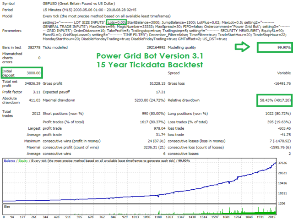Click the Size label in the volume panel
This screenshot has width=293, height=220.
(x=7, y=207)
